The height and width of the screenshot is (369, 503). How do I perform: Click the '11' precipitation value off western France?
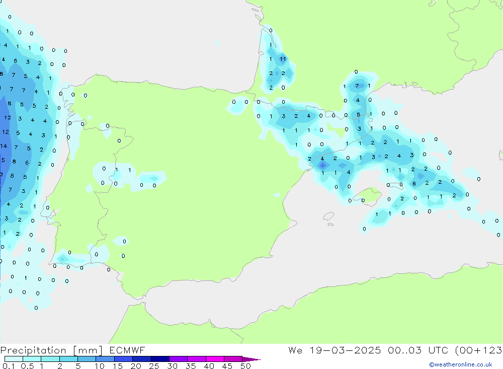pos(283,59)
